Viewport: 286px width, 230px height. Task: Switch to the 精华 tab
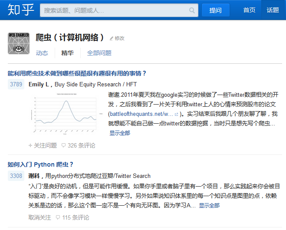pyautogui.click(x=67, y=53)
